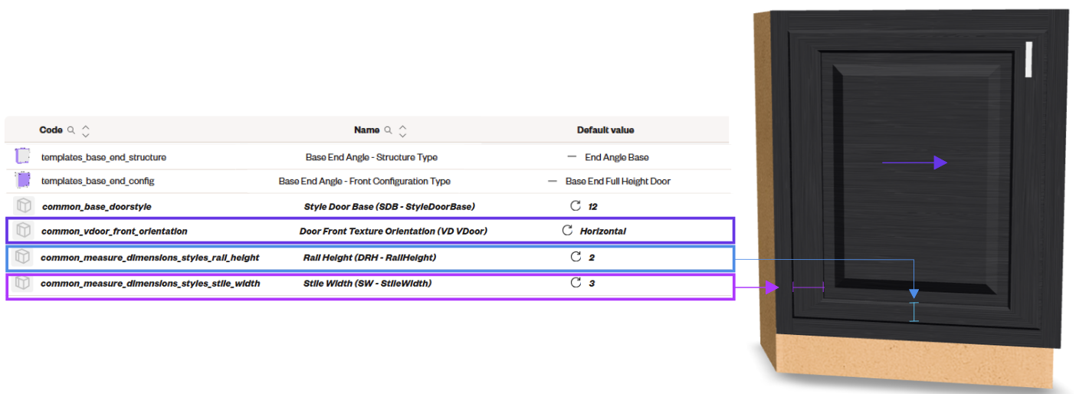The width and height of the screenshot is (1076, 394).
Task: Click dash before Base End Full Height Door
Action: coord(552,181)
